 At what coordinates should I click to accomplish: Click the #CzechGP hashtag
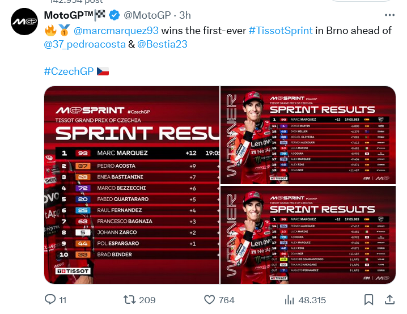[x=69, y=71]
